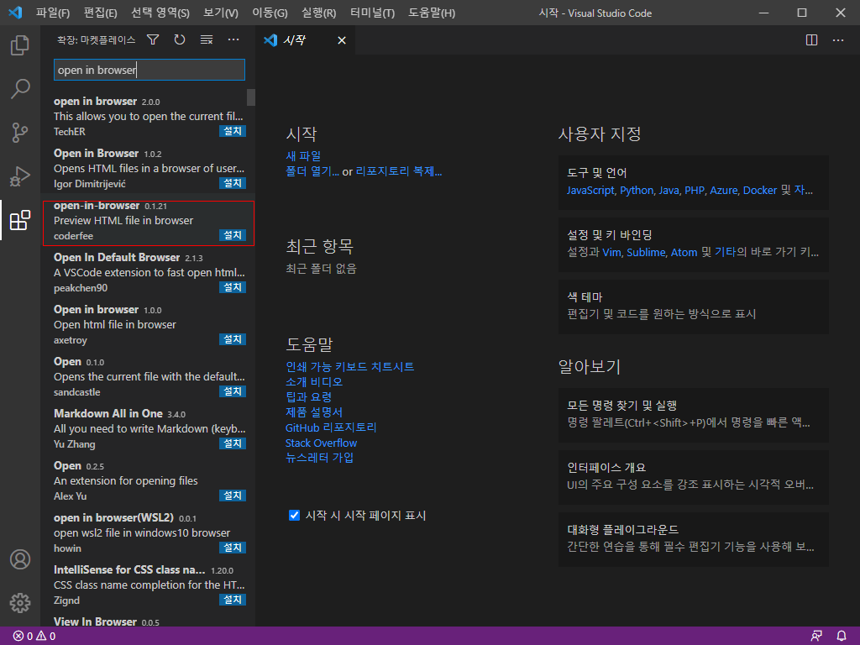
Task: Install Open In Default Browser by peakchen90
Action: click(233, 287)
